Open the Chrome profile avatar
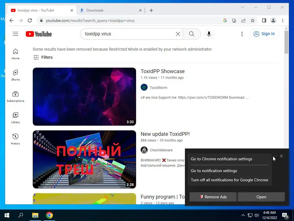This screenshot has width=294, height=221. pos(273,20)
